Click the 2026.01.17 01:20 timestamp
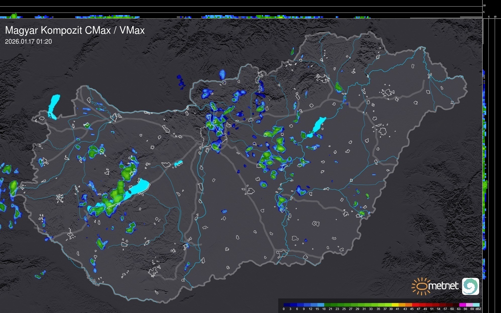 28,42
